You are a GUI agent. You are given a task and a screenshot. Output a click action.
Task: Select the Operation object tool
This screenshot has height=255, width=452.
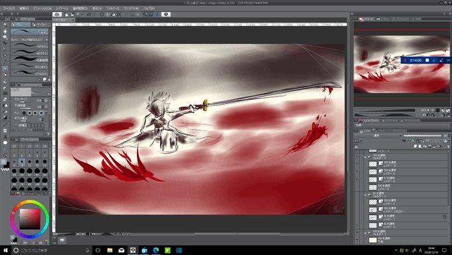click(5, 37)
